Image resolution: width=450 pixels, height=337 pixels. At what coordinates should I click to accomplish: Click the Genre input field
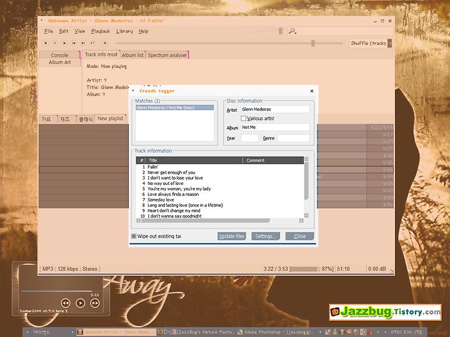294,138
